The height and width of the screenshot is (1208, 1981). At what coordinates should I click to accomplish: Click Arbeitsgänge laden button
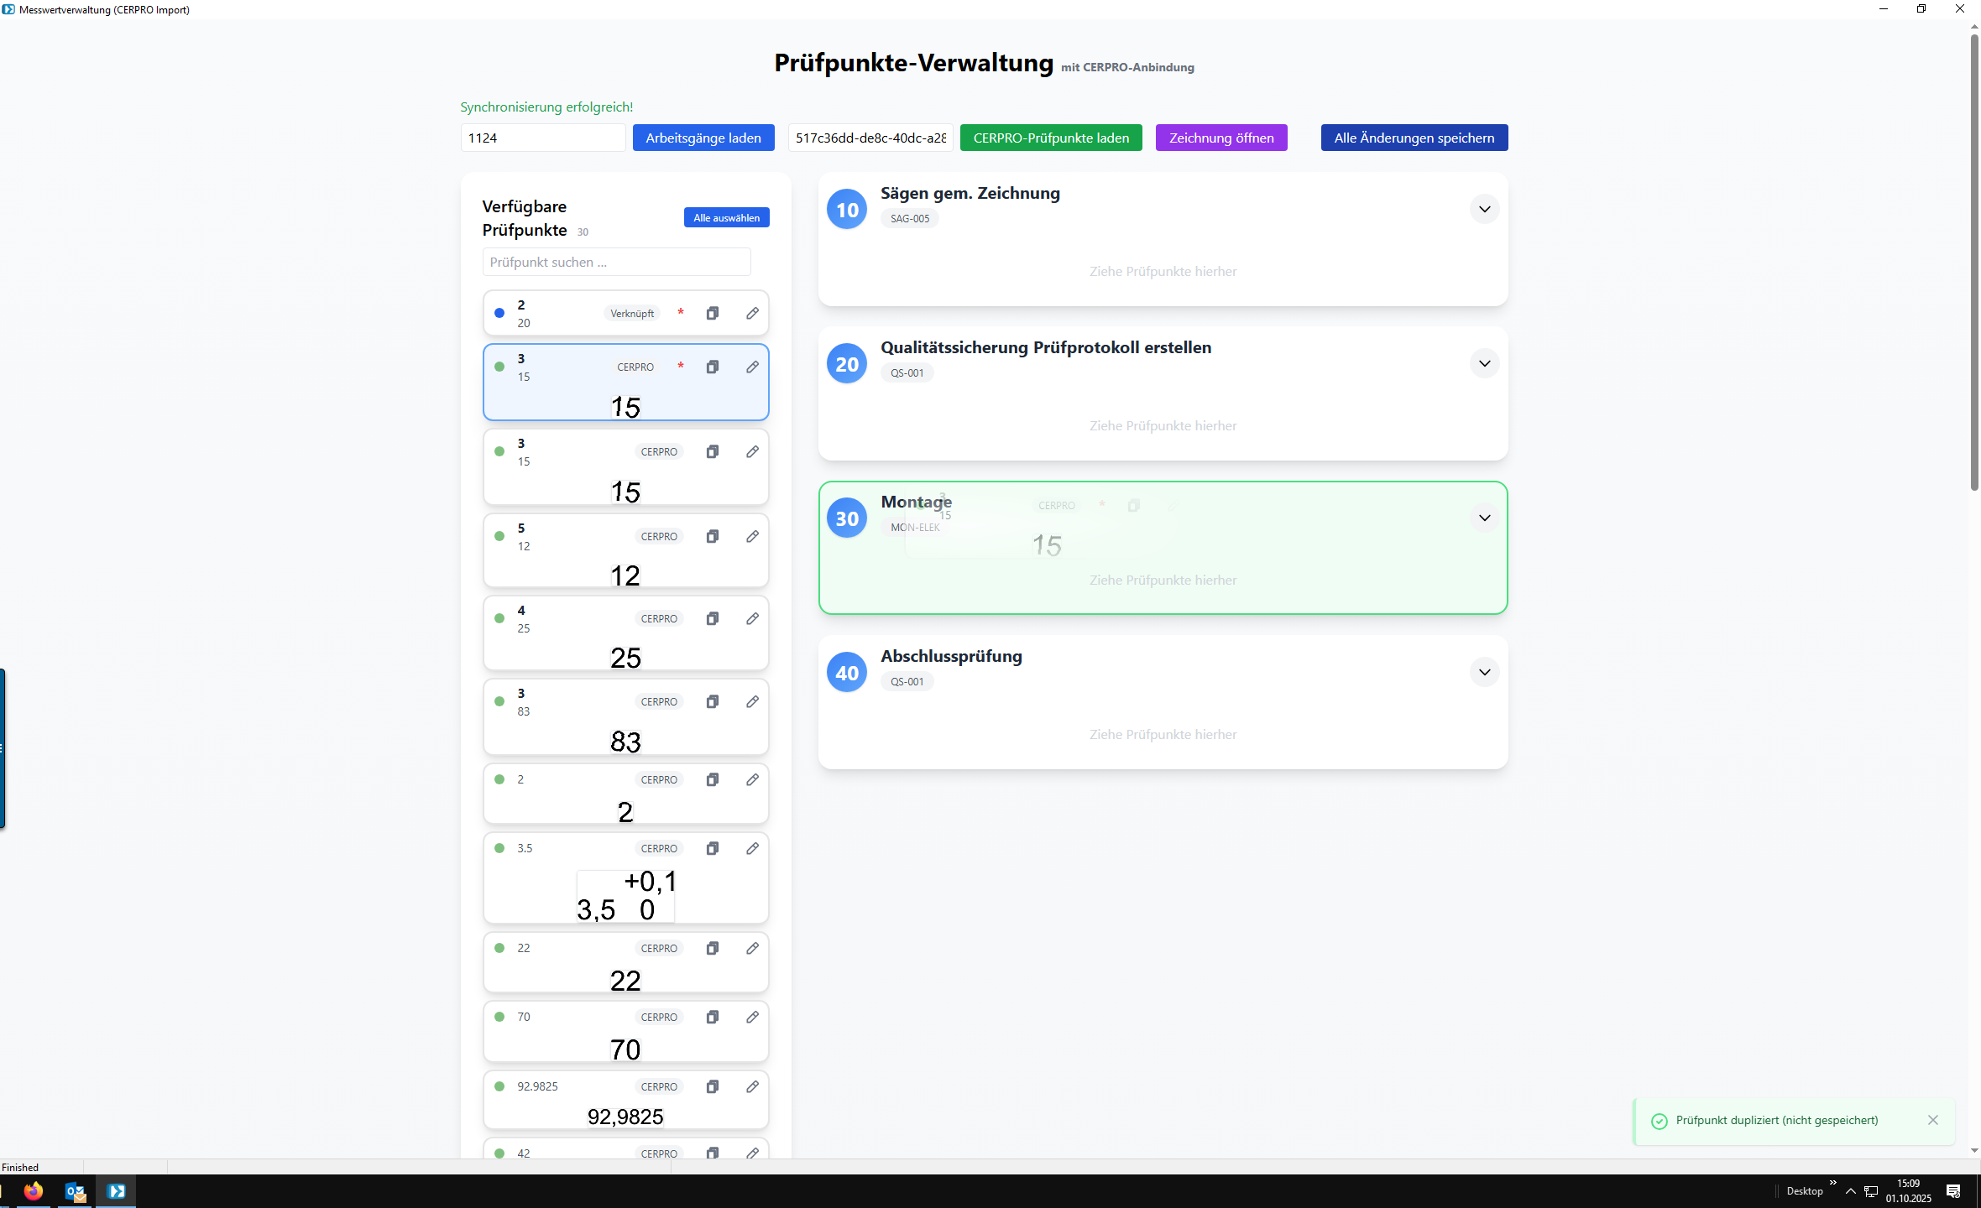click(703, 138)
